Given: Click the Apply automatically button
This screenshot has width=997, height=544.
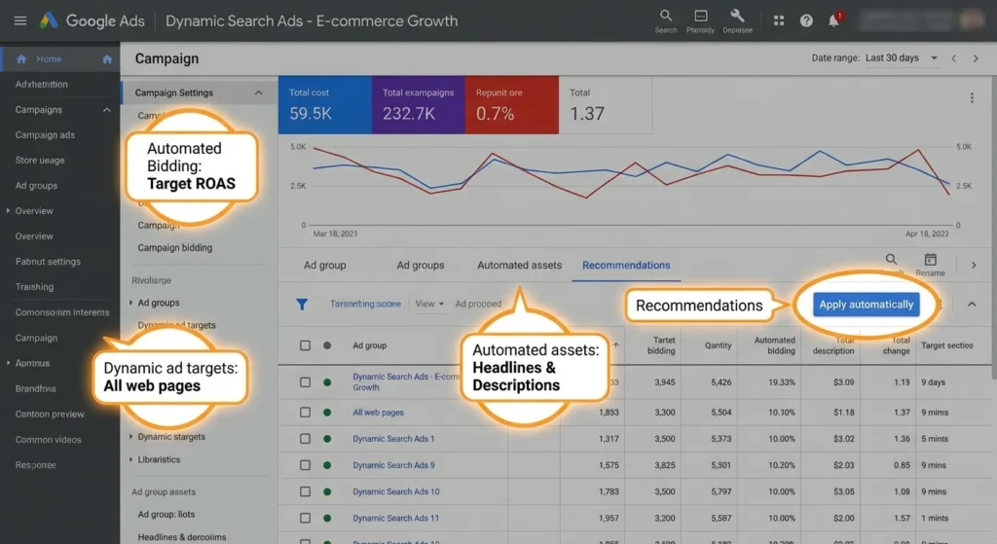Looking at the screenshot, I should [x=866, y=305].
